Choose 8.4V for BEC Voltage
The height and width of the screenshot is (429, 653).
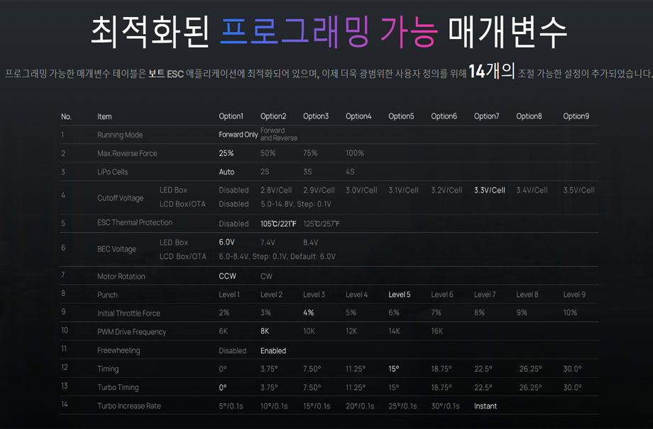pyautogui.click(x=312, y=243)
